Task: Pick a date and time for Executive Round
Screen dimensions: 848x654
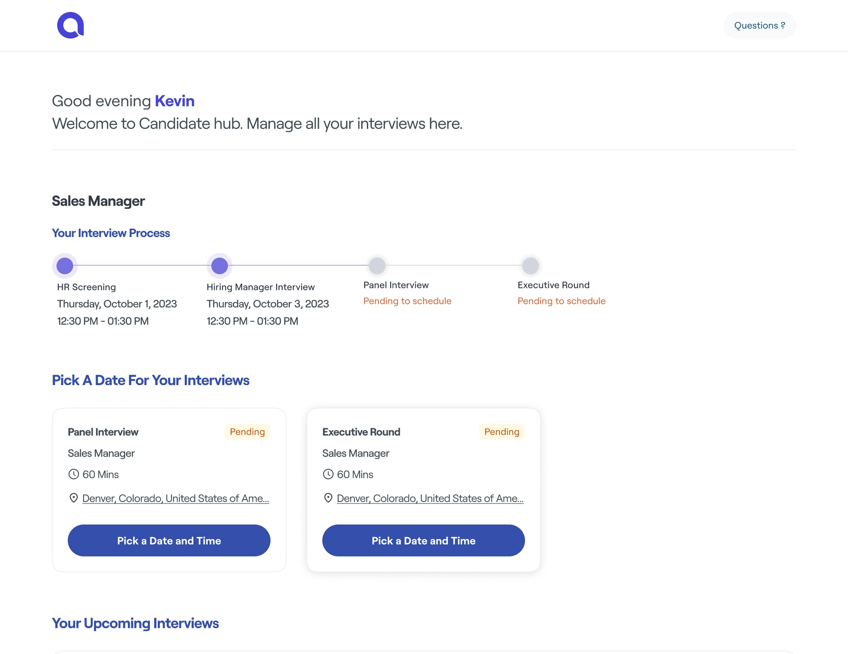Action: click(423, 540)
